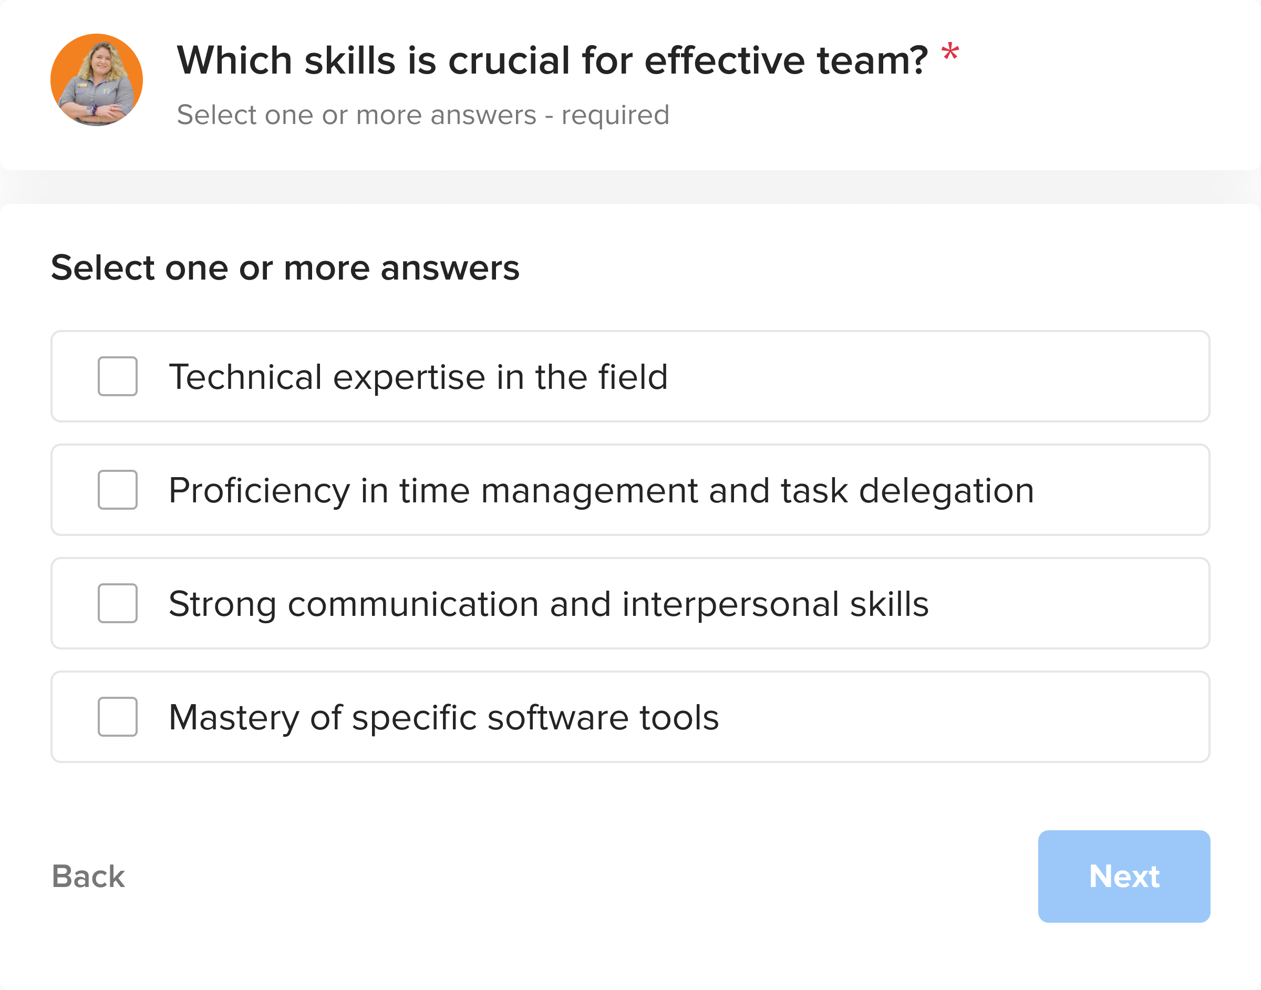Advance to the next quiz question
The width and height of the screenshot is (1261, 990).
click(1124, 876)
